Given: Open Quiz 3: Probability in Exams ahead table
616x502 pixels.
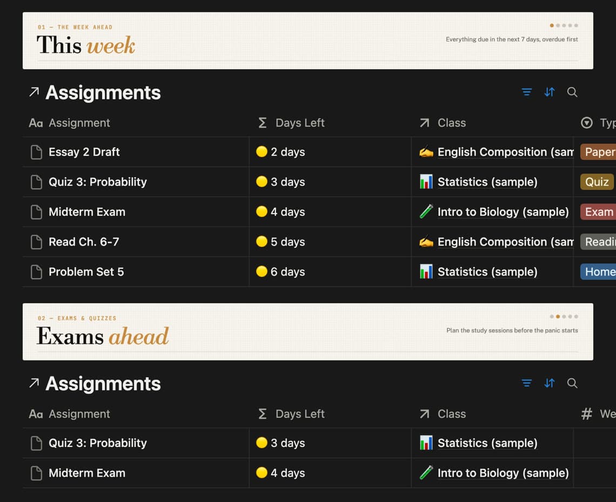Looking at the screenshot, I should coord(97,443).
